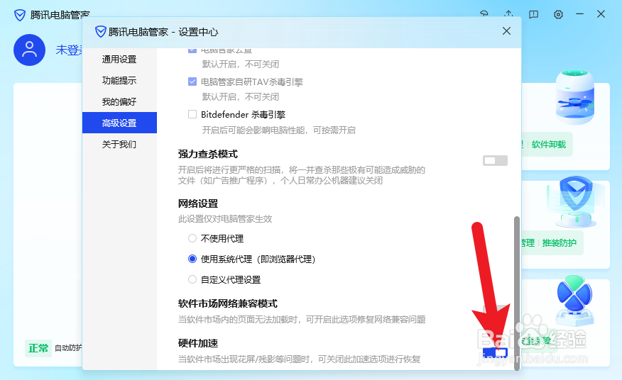
Task: Click the skin icon left of upload arrow
Action: [484, 13]
